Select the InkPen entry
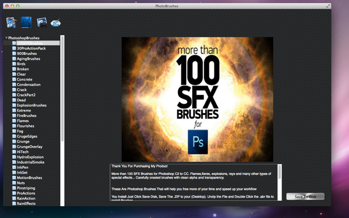The width and height of the screenshot is (349, 218). (x=23, y=167)
